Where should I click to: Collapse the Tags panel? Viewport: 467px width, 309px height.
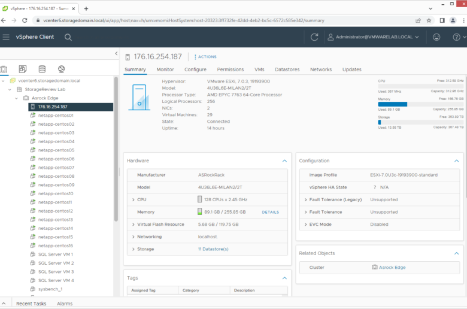click(284, 278)
